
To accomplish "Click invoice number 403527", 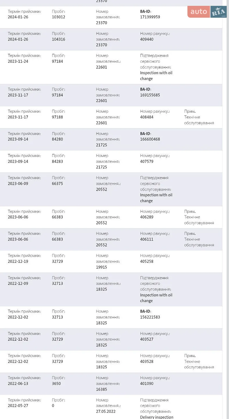I will (147, 339).
